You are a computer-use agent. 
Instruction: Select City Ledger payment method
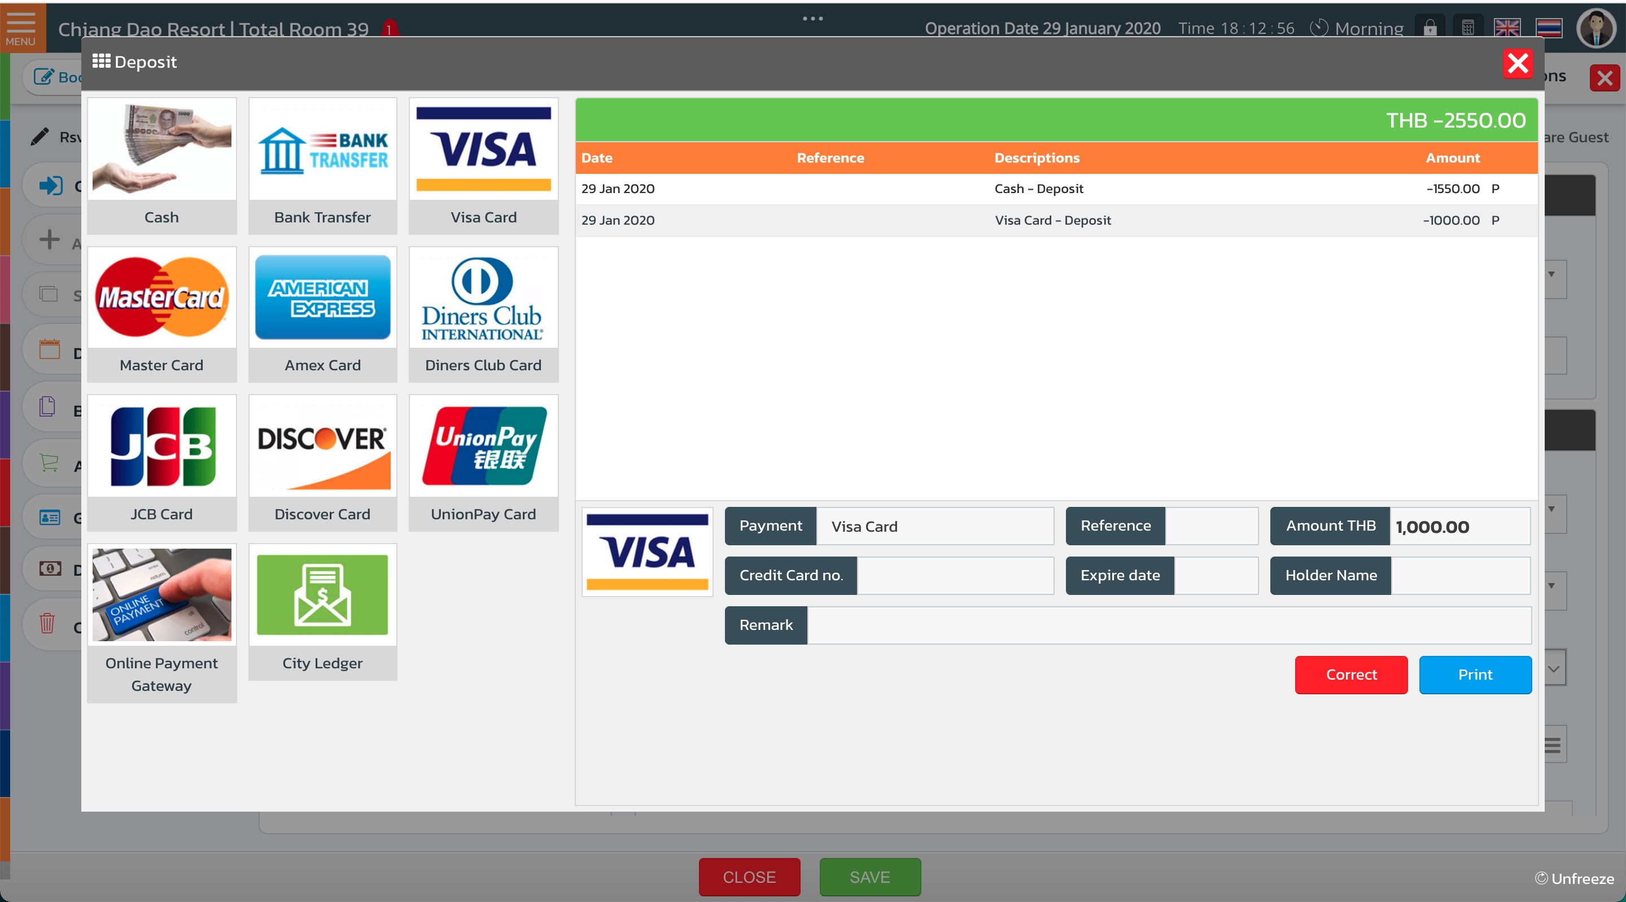322,611
